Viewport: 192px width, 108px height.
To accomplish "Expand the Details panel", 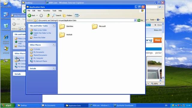I will [x=54, y=68].
